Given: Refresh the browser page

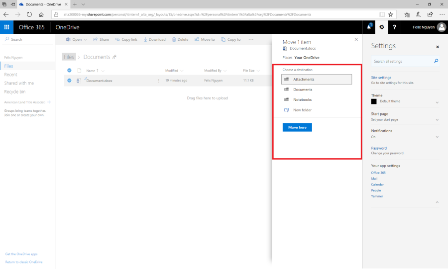Looking at the screenshot, I should pos(29,14).
